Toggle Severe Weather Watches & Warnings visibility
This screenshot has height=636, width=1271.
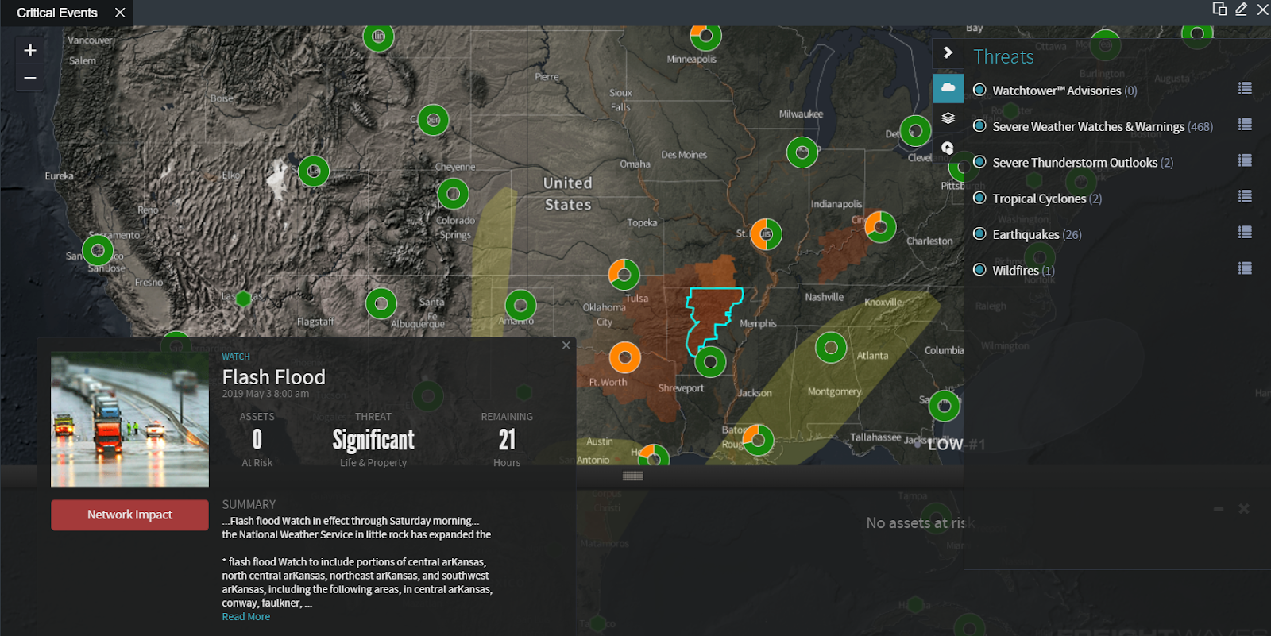pyautogui.click(x=979, y=125)
